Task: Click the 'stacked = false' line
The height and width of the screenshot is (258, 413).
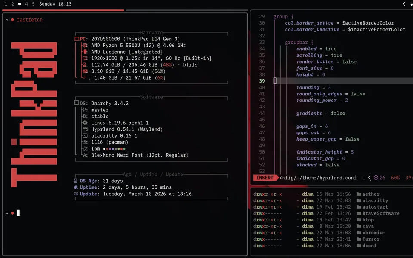Action: [317, 165]
